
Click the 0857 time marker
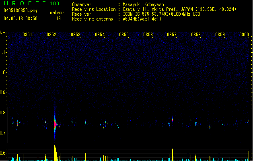[x=172, y=35]
